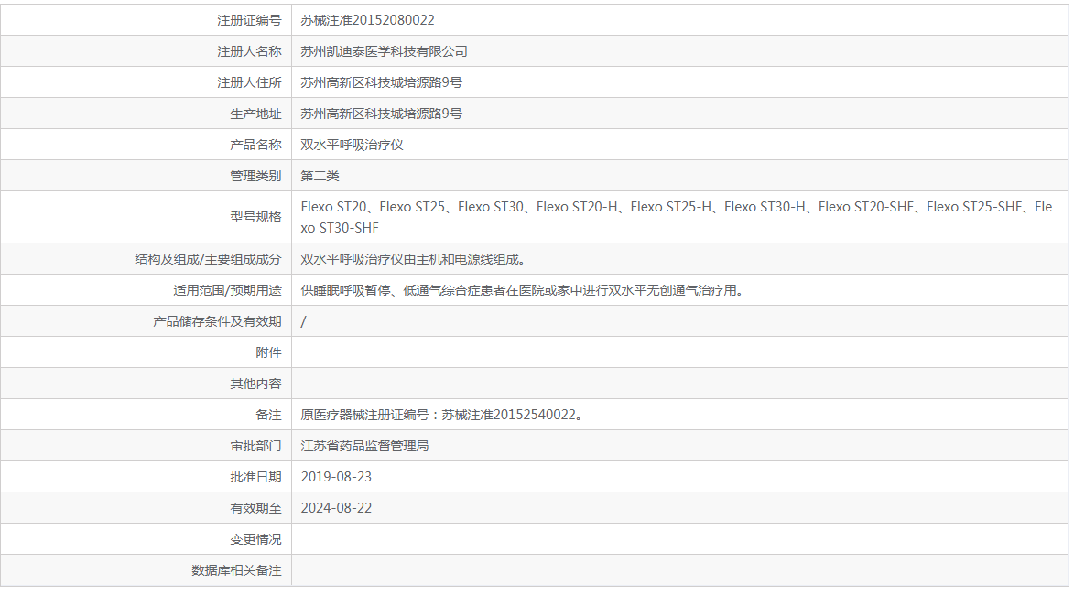Click the label 备注

click(268, 415)
